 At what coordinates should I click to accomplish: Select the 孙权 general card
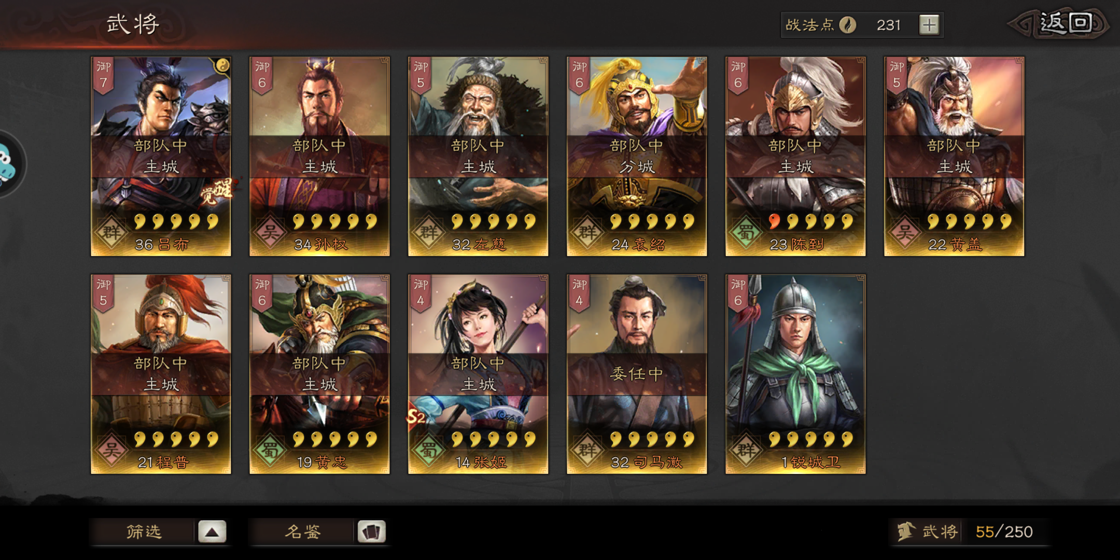click(x=319, y=157)
